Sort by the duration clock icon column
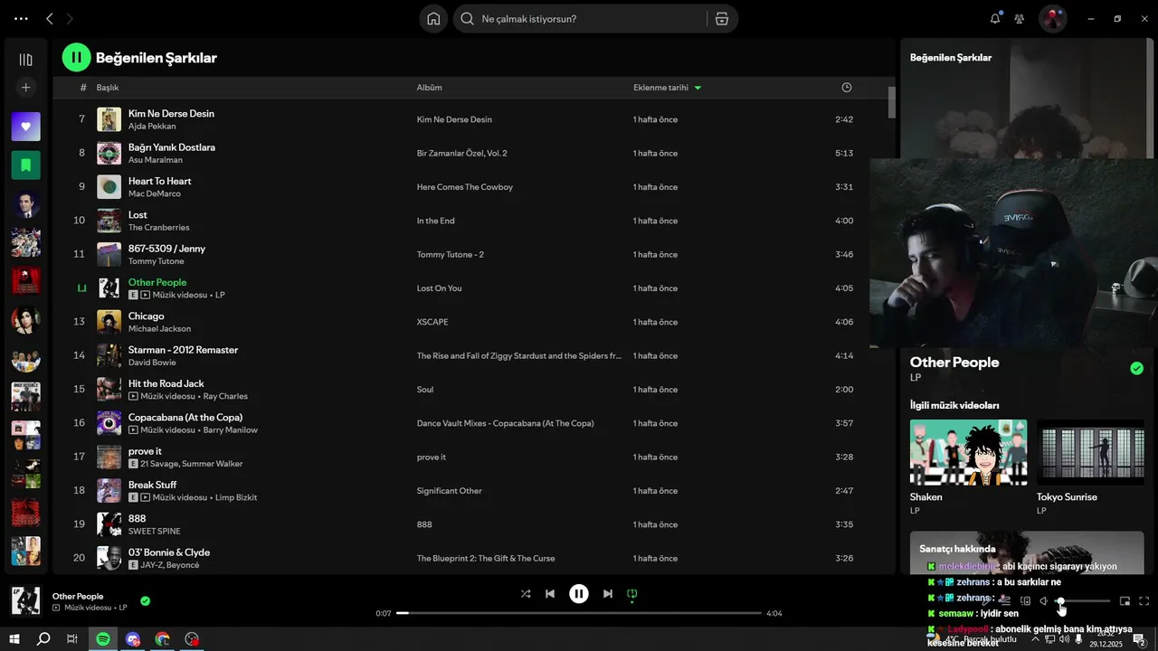The image size is (1158, 651). pyautogui.click(x=847, y=88)
